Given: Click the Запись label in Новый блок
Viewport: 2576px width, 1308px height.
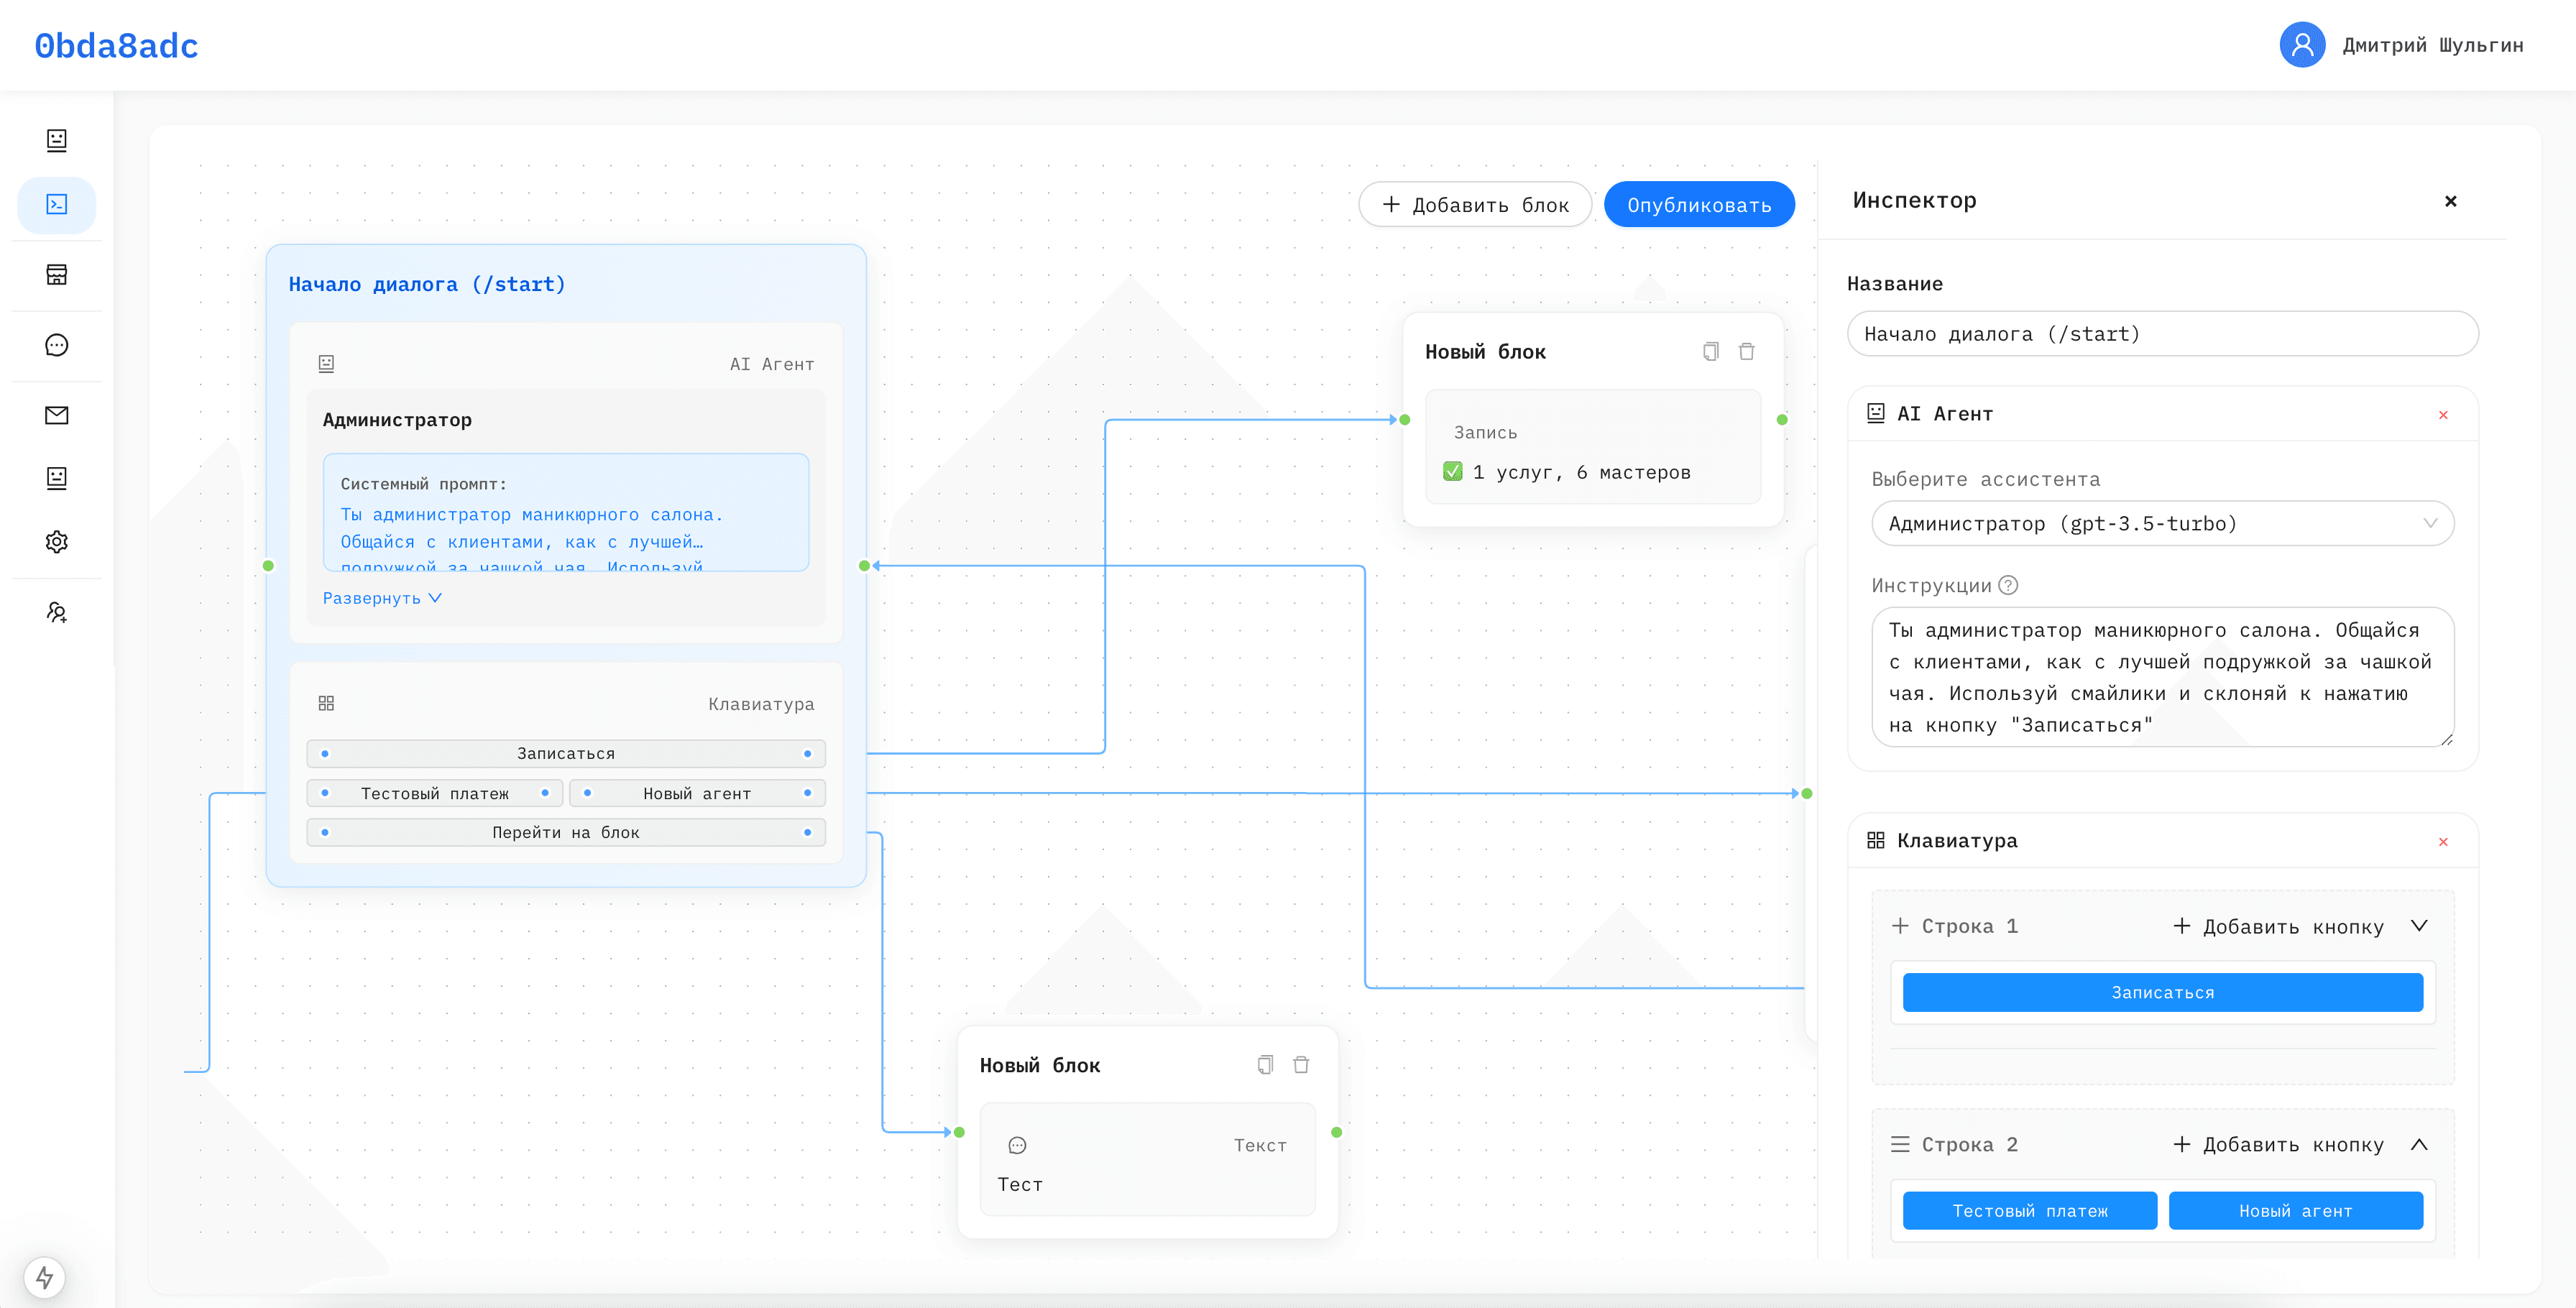Looking at the screenshot, I should click(1485, 432).
